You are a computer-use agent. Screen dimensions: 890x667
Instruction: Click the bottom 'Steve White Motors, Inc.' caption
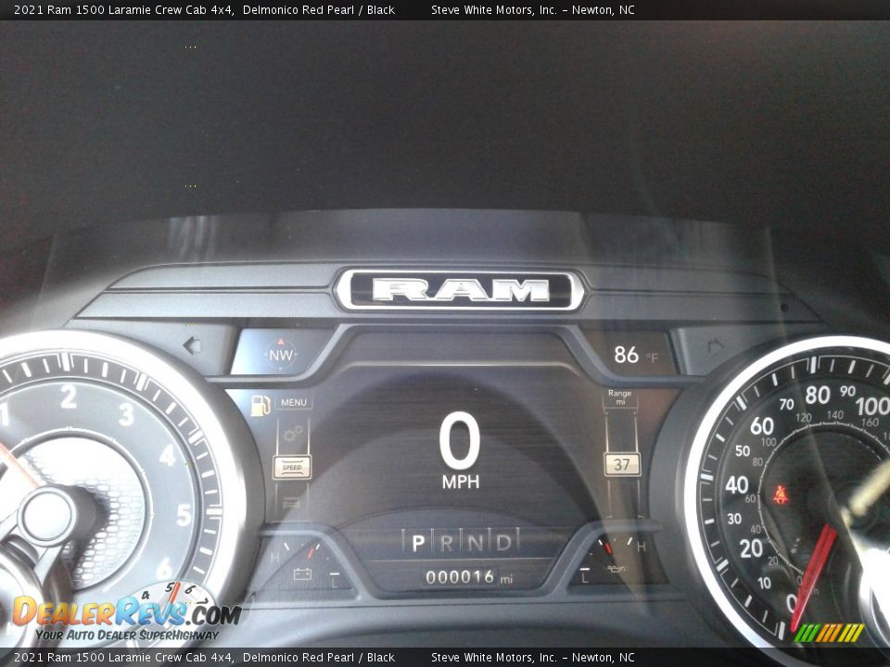(x=494, y=658)
